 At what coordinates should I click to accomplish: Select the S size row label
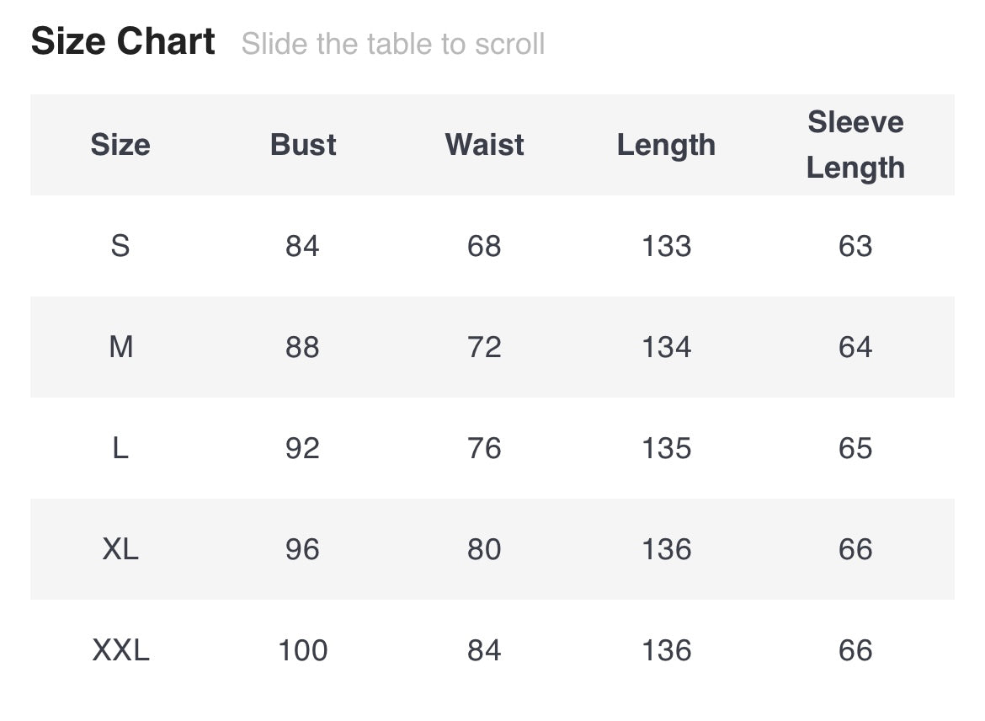[x=120, y=246]
